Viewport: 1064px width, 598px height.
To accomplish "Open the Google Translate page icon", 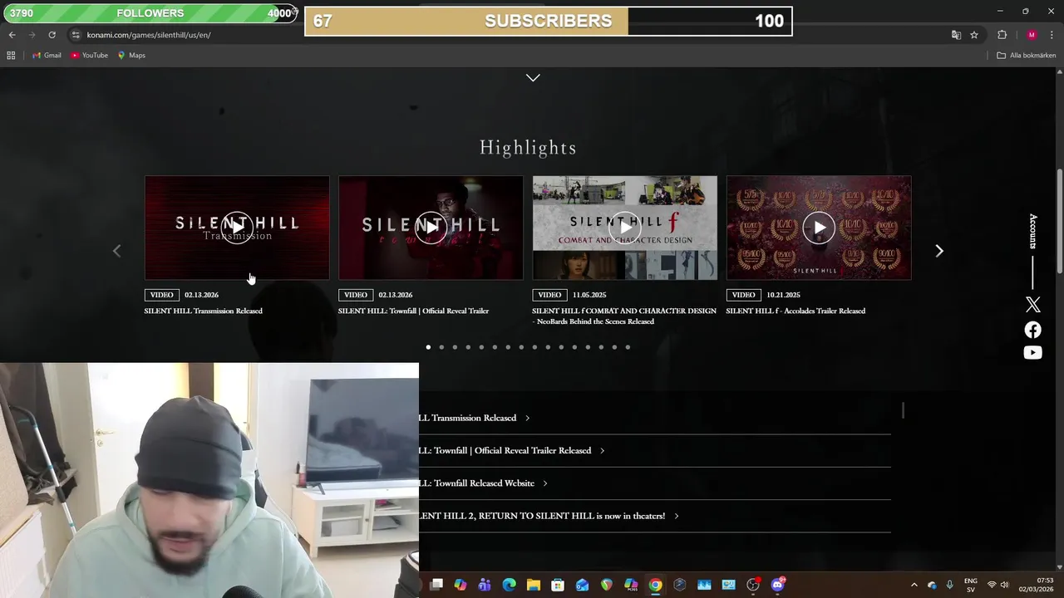I will coord(956,35).
